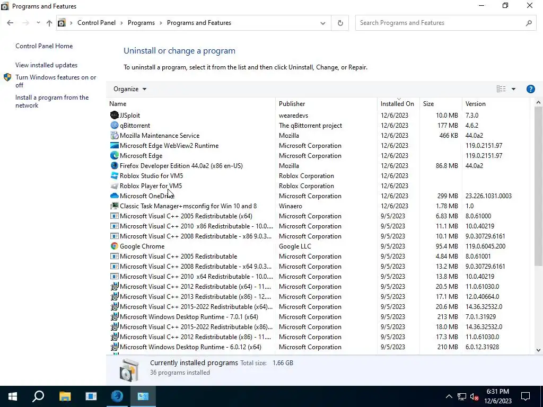This screenshot has height=407, width=543.
Task: Go back using the back arrow
Action: [10, 23]
